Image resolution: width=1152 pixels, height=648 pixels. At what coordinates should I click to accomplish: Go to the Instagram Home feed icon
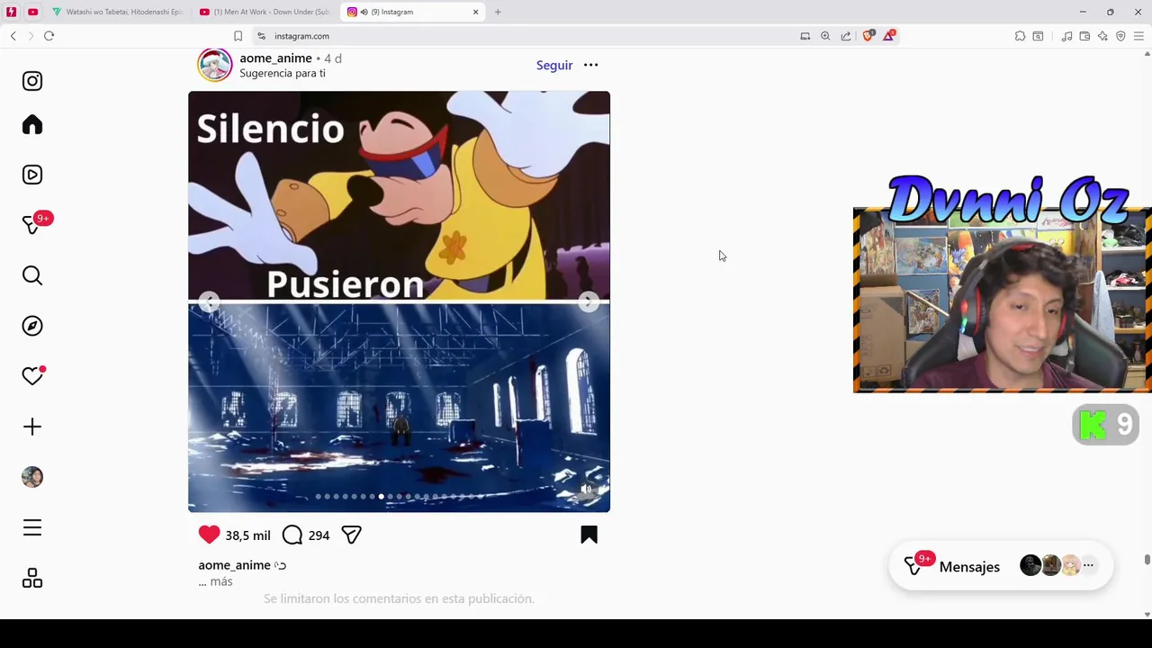tap(32, 124)
